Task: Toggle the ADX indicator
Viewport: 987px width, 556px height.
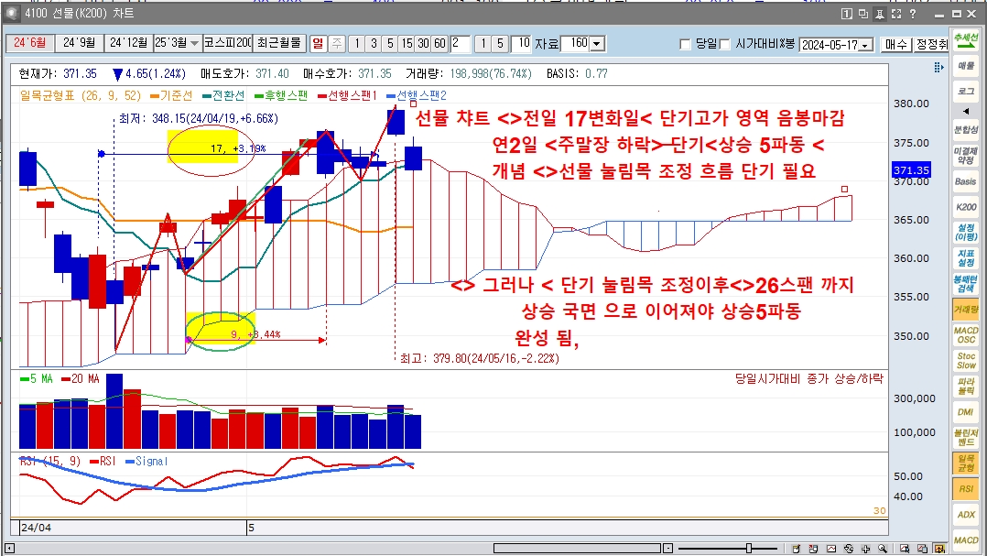Action: click(966, 515)
